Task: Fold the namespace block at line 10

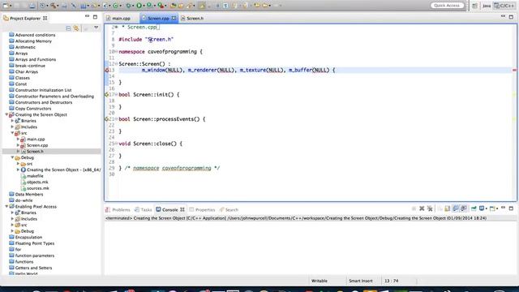Action: (116, 52)
